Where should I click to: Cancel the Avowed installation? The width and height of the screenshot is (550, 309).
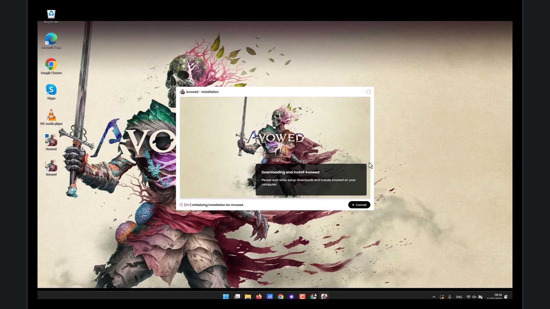[x=359, y=205]
